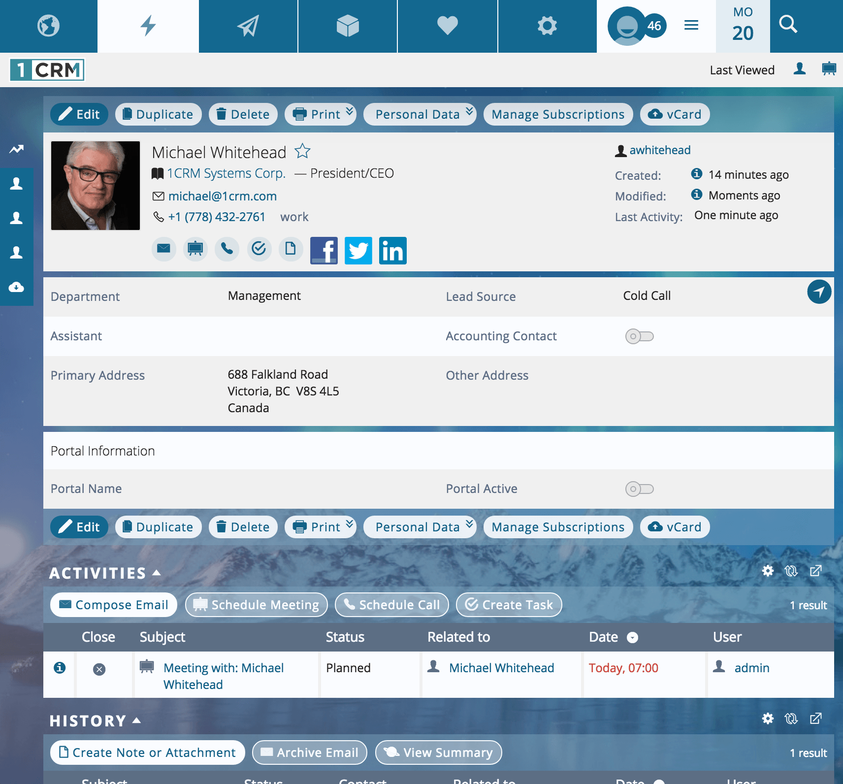The image size is (843, 784).
Task: Click the bottom Edit button
Action: click(x=79, y=527)
